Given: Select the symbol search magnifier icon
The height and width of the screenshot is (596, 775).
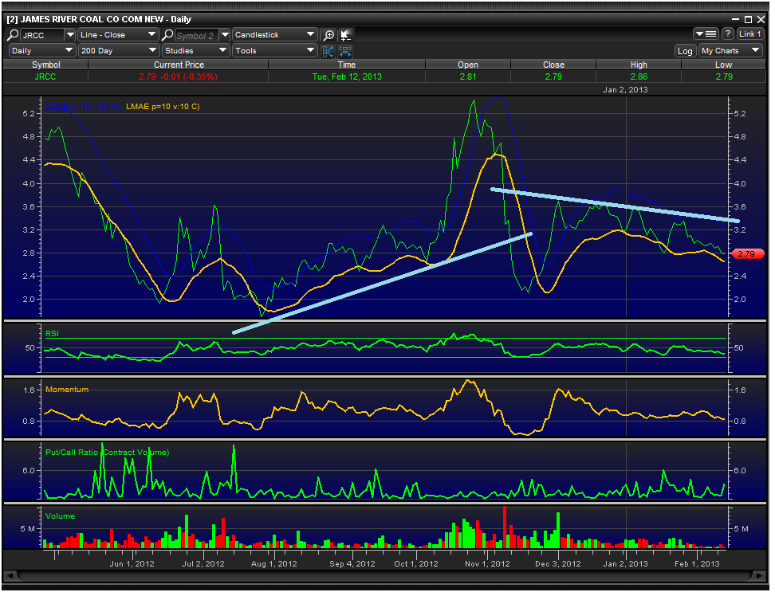Looking at the screenshot, I should (x=11, y=35).
